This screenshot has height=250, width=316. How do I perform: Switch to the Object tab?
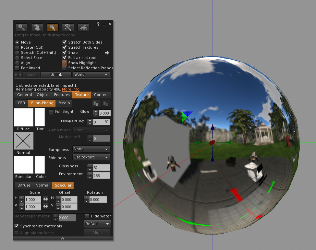[43, 95]
